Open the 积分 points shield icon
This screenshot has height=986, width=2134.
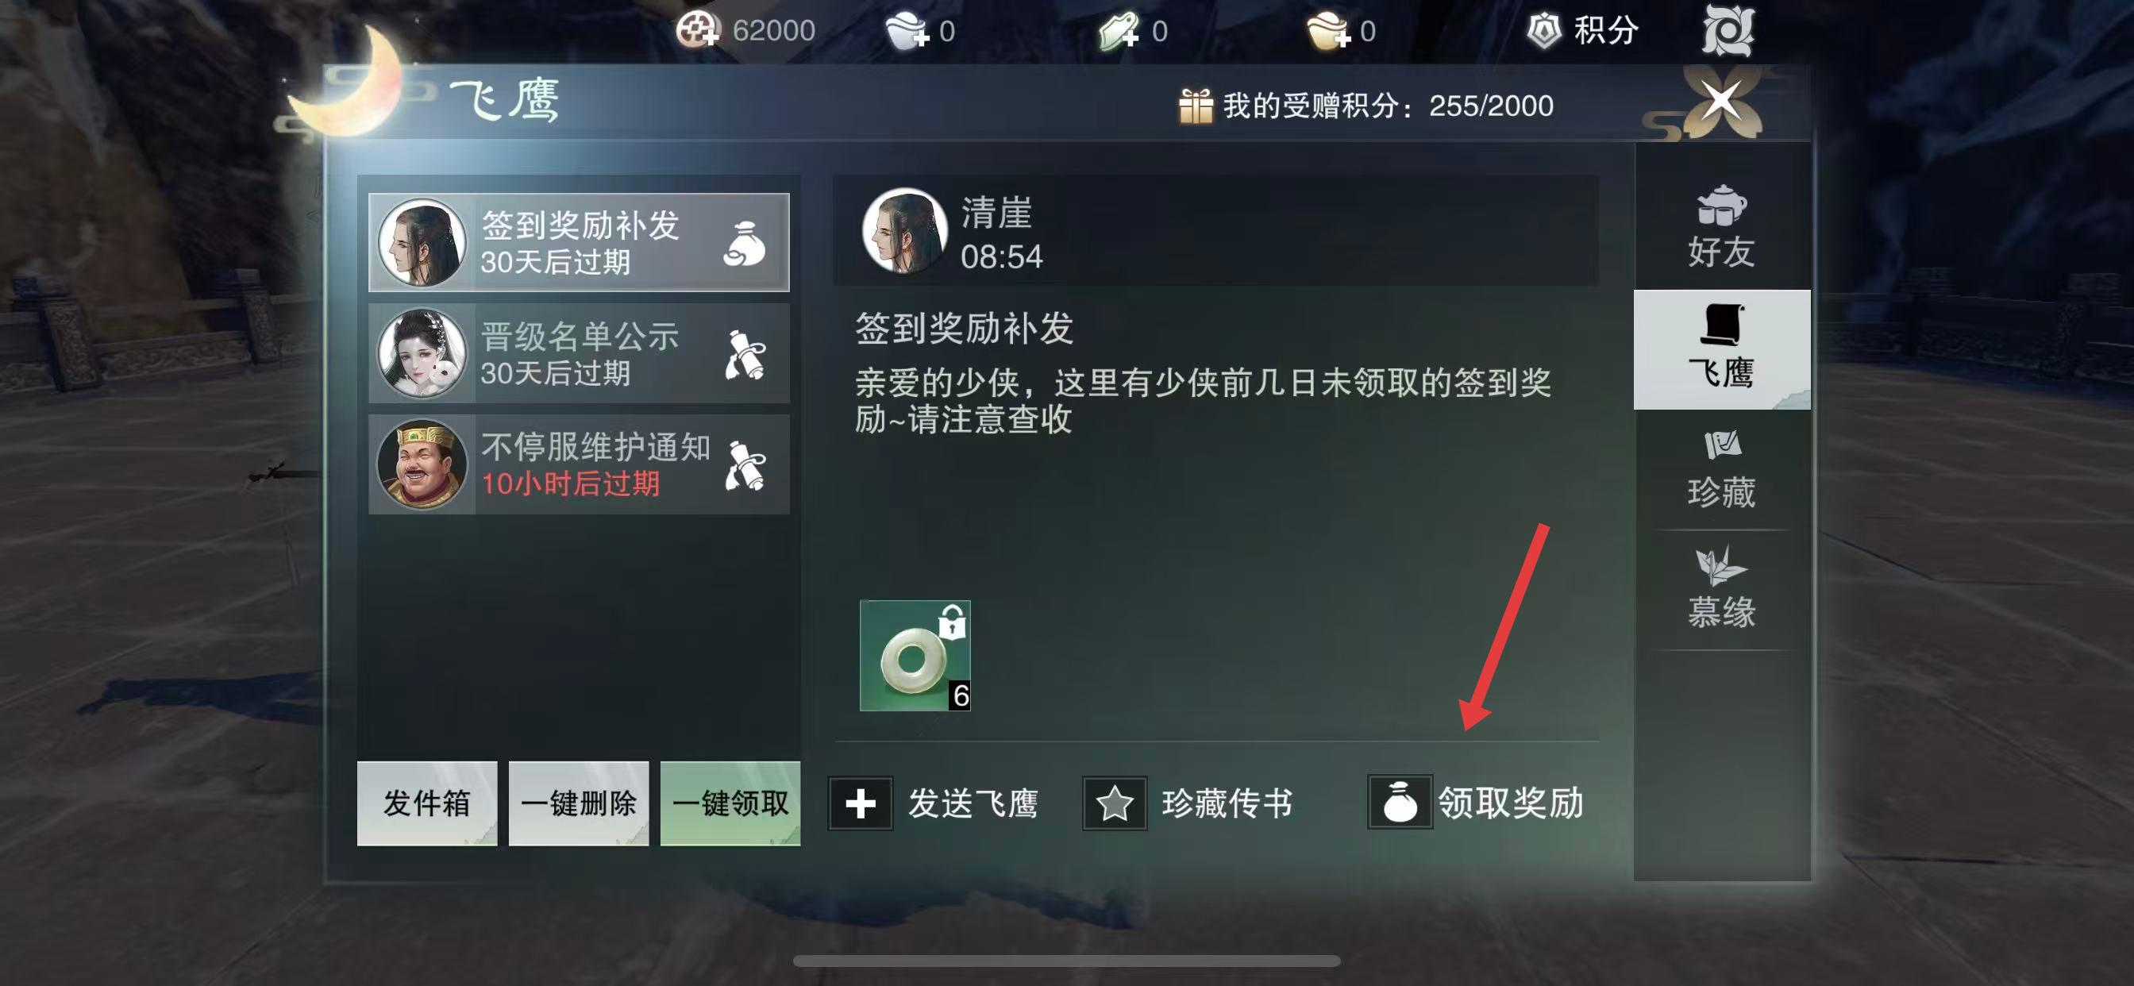pos(1543,32)
